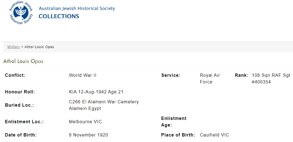This screenshot has width=293, height=142.
Task: Click the Athol Louis Opas page heading
Action: click(23, 61)
